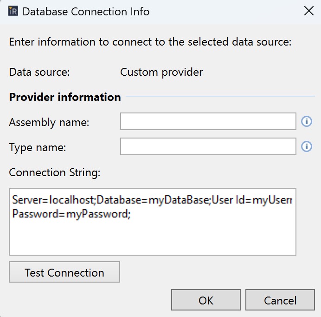Click the info icon beside Assembly name
The width and height of the screenshot is (321, 317).
(x=306, y=121)
